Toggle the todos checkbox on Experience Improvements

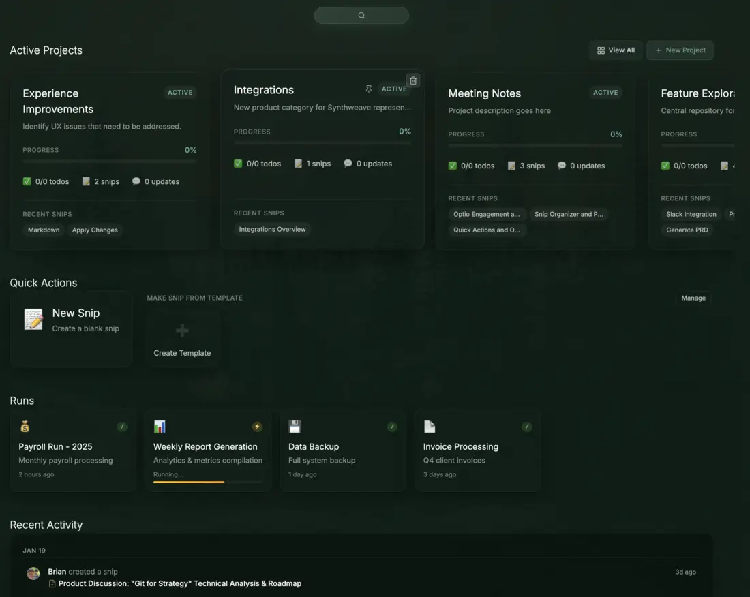(x=25, y=181)
